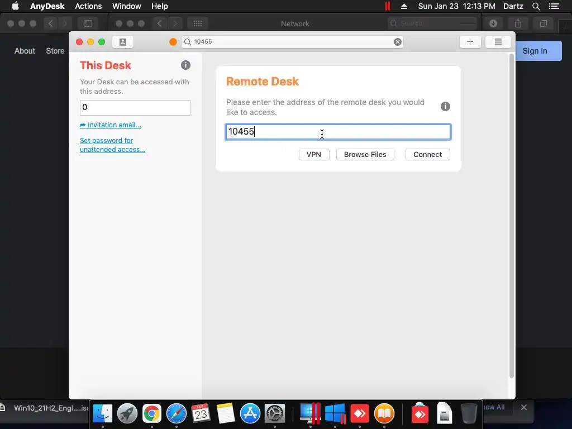Viewport: 572px width, 429px height.
Task: Open the AnyDesk installer disk Dock icon
Action: pos(420,414)
